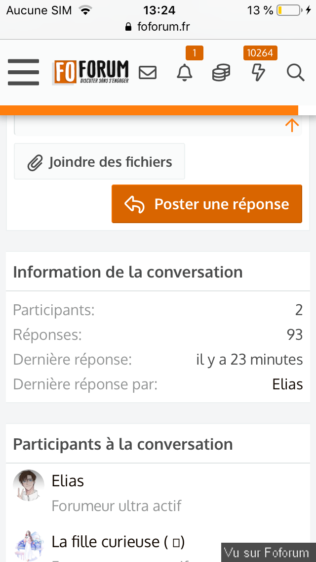316x562 pixels.
Task: Tap the reply text input area
Action: pos(148,126)
